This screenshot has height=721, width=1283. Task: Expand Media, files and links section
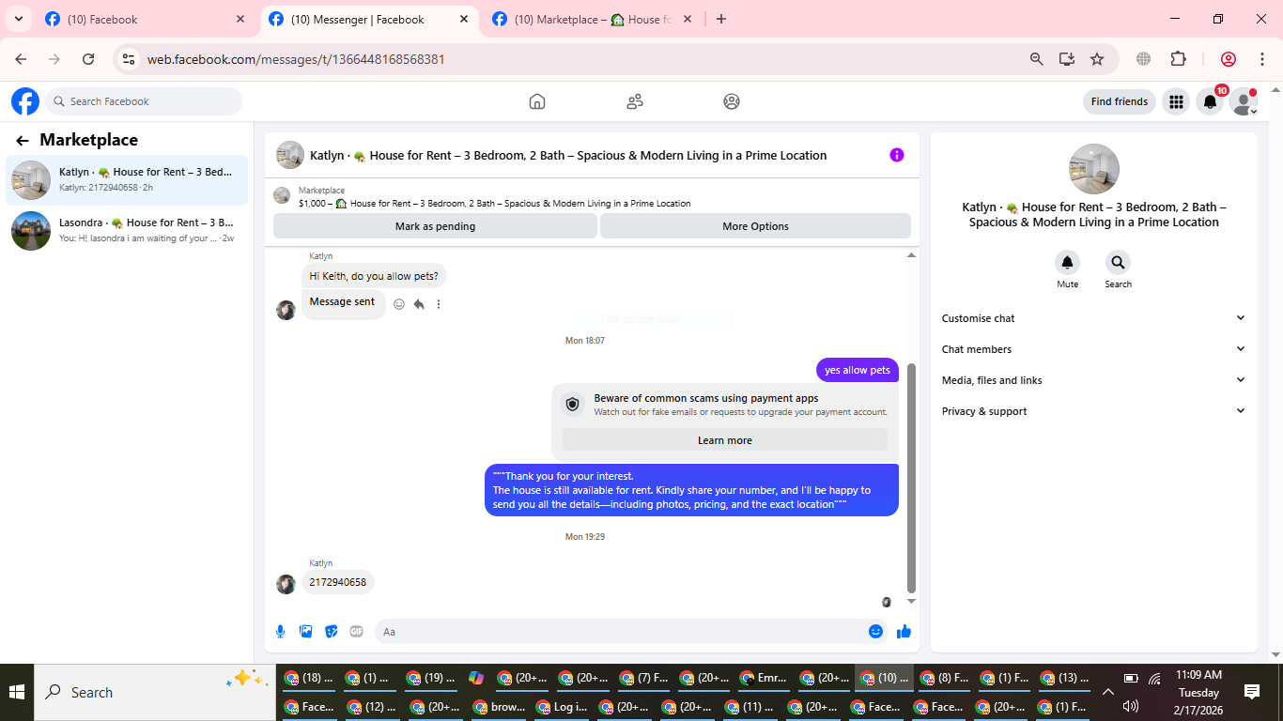point(1093,380)
